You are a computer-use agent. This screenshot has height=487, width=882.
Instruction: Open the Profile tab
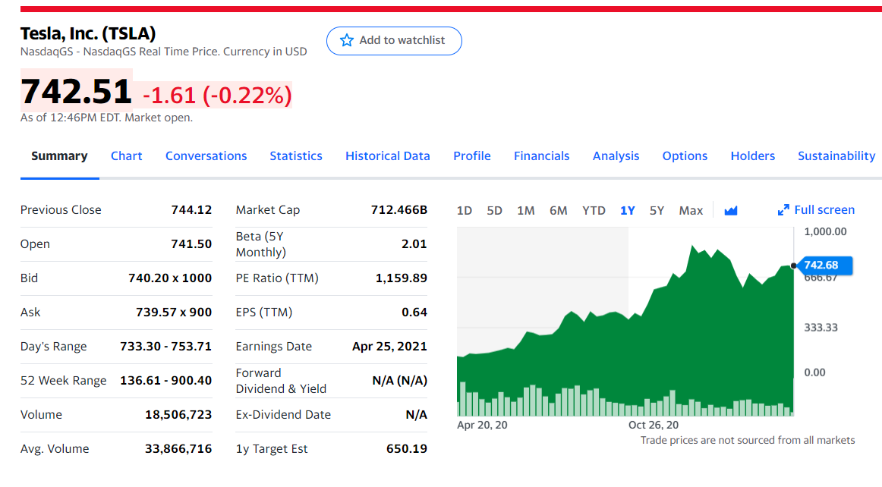coord(472,156)
